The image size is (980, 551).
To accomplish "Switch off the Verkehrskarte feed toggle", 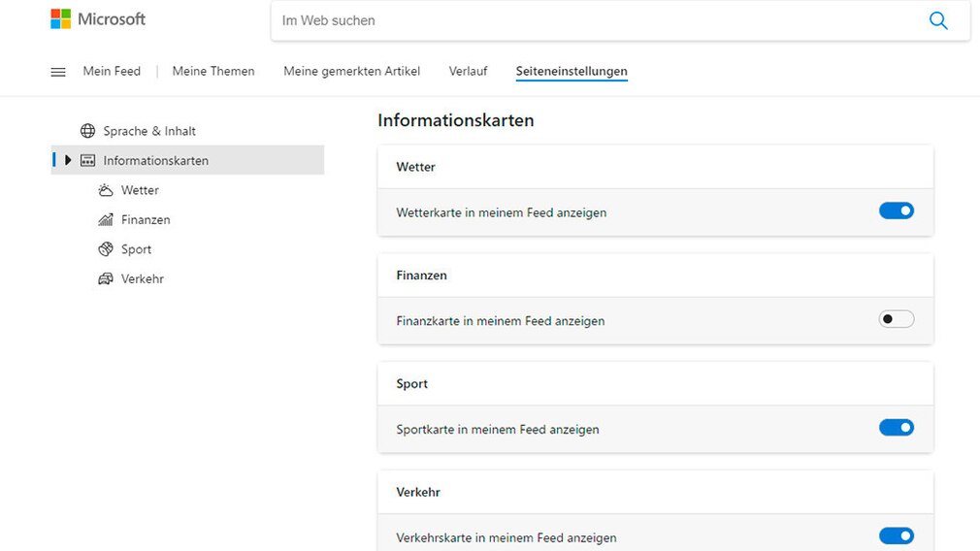I will [897, 536].
